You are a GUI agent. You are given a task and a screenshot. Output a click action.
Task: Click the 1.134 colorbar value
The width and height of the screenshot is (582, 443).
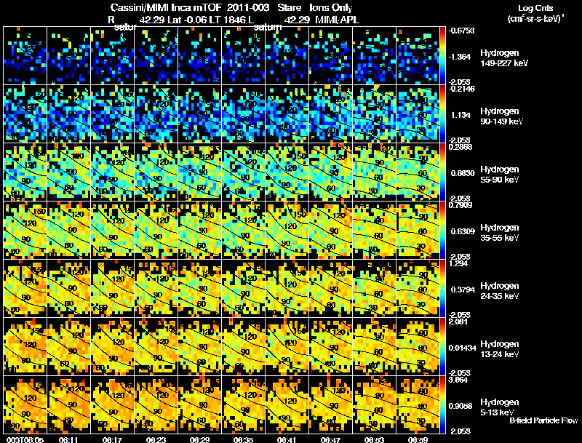pos(461,115)
